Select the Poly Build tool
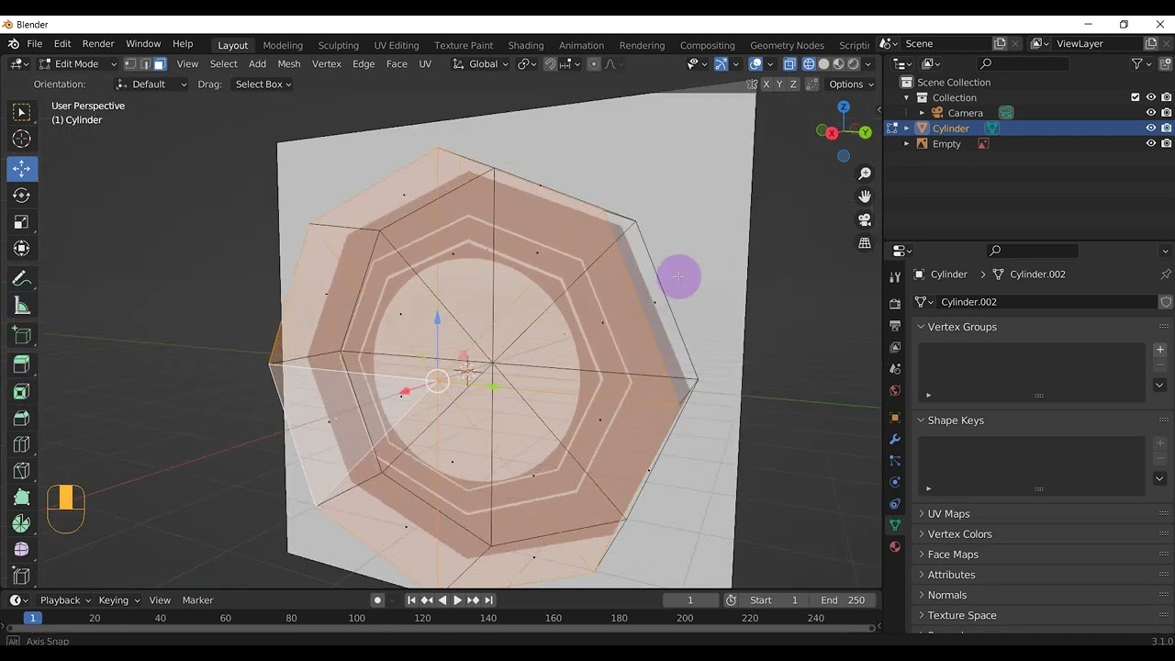 (21, 498)
